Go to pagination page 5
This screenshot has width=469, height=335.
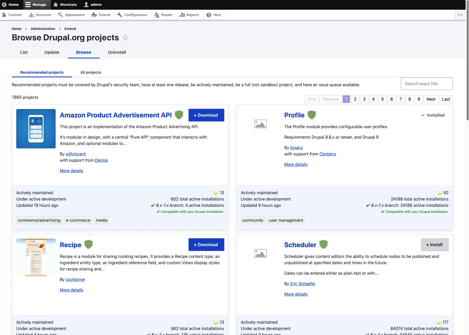click(382, 99)
